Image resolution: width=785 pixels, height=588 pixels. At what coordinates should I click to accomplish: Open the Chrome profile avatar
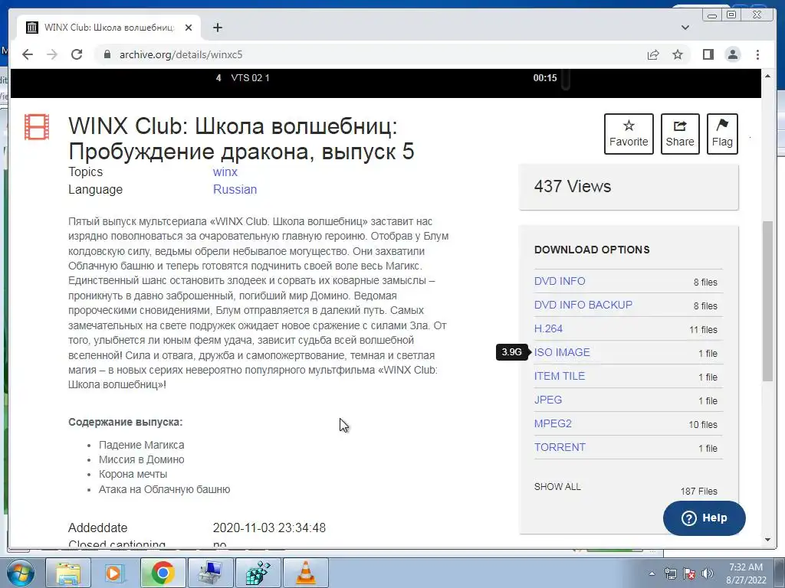click(x=733, y=54)
